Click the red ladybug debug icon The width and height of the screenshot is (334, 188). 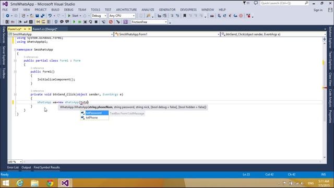(x=248, y=16)
